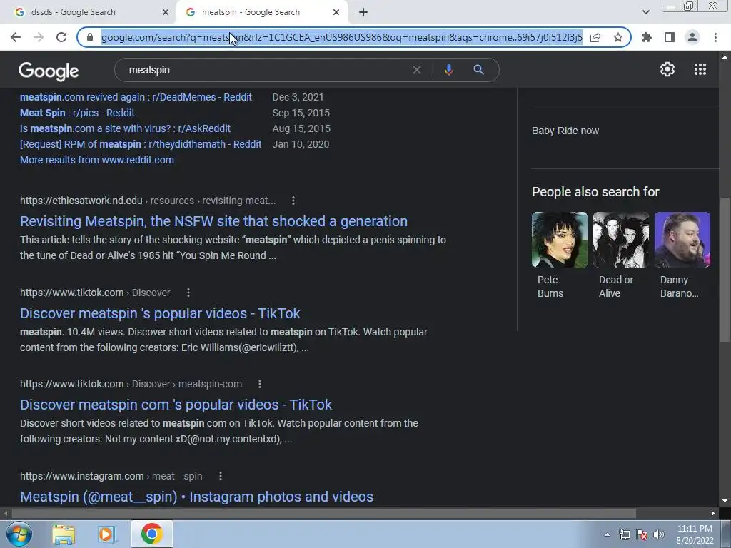731x548 pixels.
Task: Open Chrome's three-dot menu
Action: click(715, 37)
